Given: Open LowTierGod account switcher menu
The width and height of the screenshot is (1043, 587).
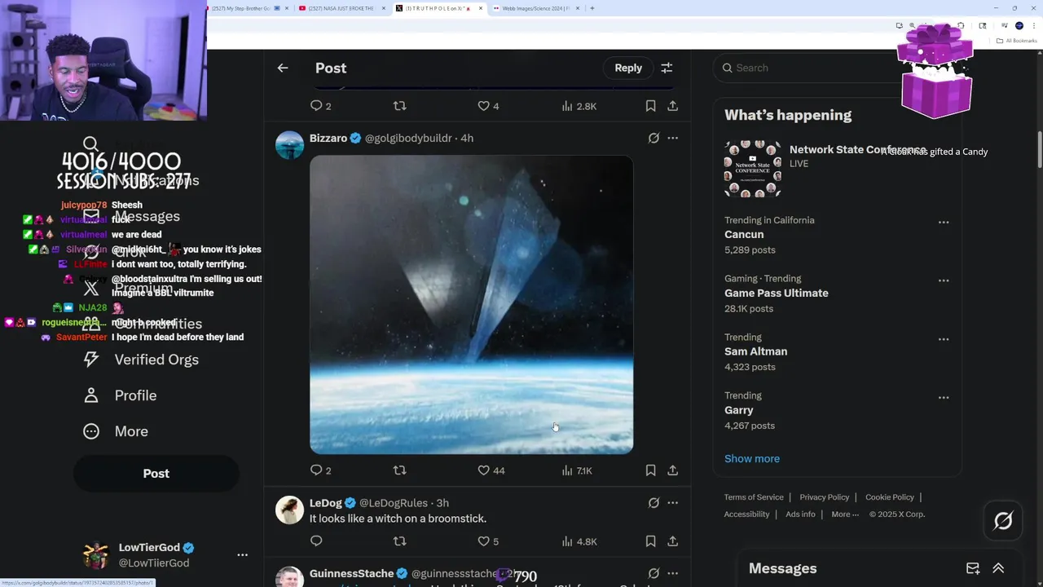Looking at the screenshot, I should pos(165,555).
